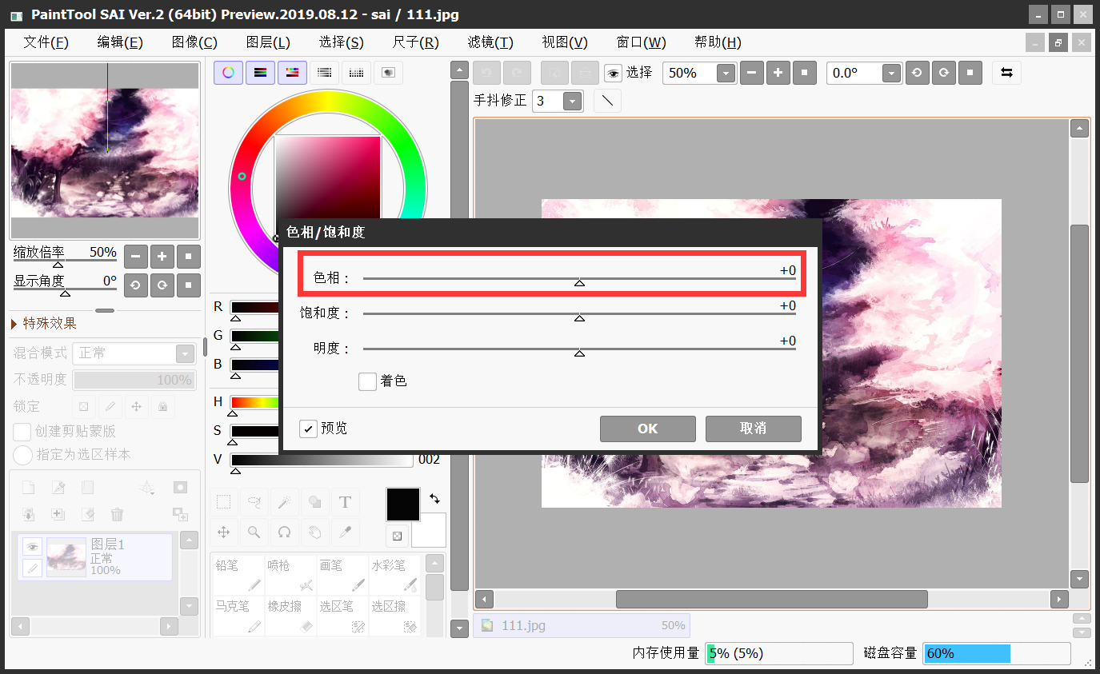Select the lasso selection tool
This screenshot has width=1100, height=674.
(254, 502)
